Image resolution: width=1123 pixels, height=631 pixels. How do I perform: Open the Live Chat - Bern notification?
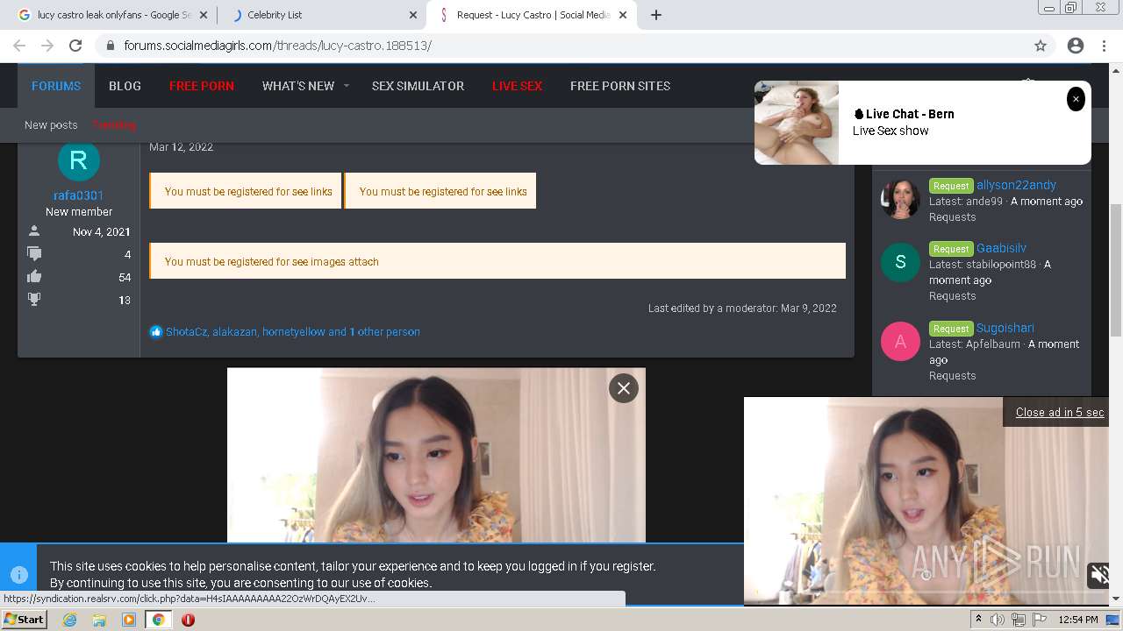tap(923, 123)
